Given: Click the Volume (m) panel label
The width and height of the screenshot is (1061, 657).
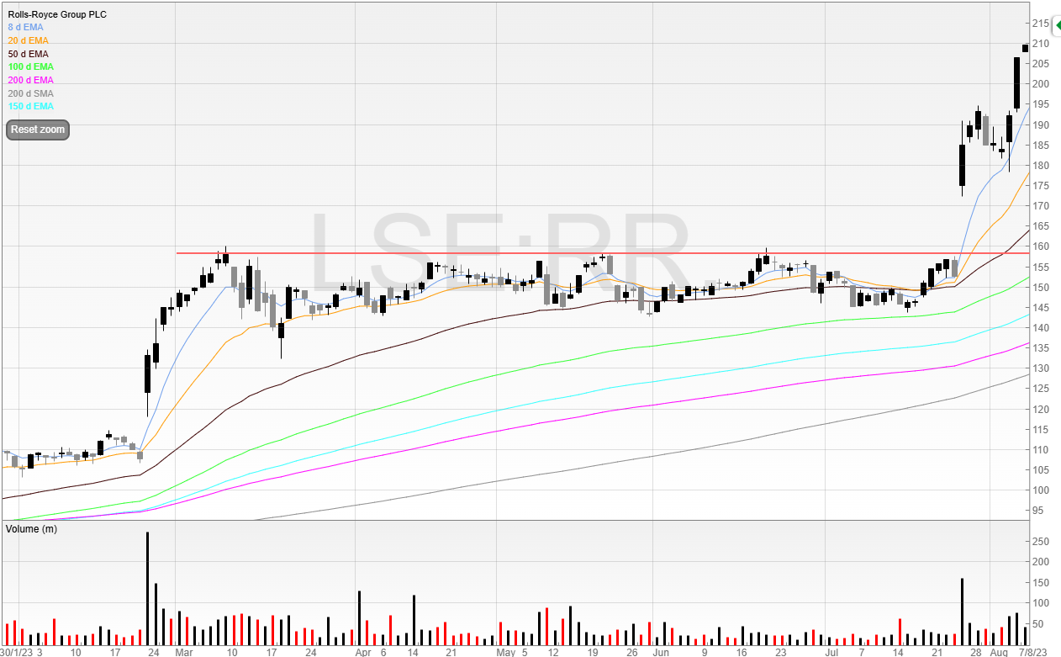Looking at the screenshot, I should (31, 528).
